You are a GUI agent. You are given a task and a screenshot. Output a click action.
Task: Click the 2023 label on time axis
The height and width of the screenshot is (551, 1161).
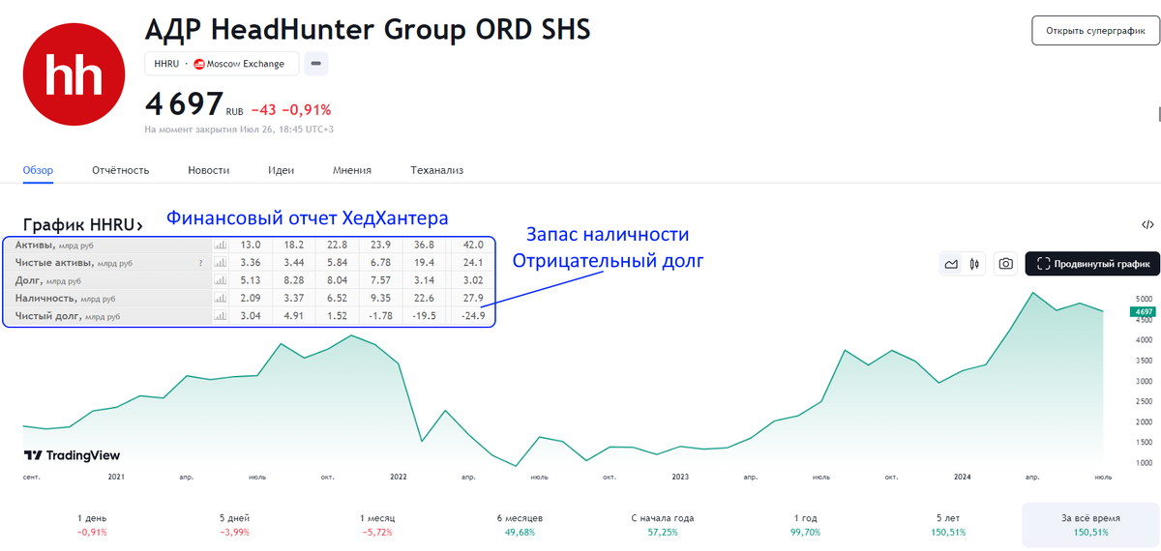coord(680,477)
